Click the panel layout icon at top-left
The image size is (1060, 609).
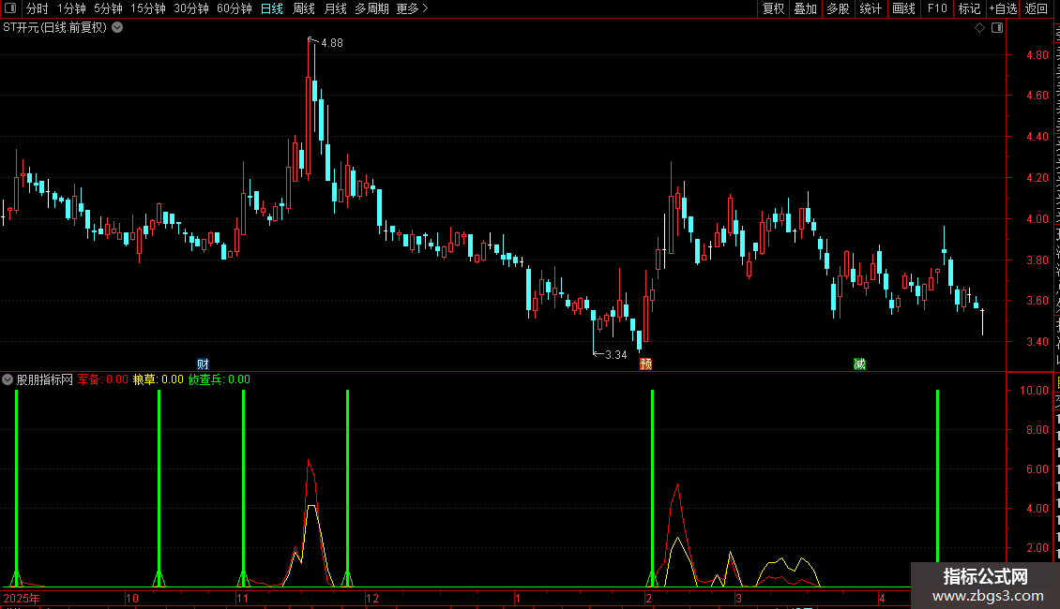click(10, 8)
